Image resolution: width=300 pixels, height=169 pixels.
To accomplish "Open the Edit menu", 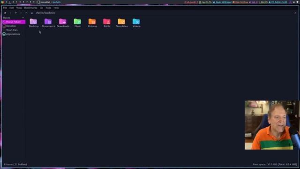I will (12, 8).
